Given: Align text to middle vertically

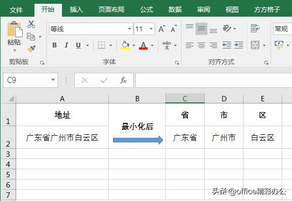Looking at the screenshot, I should 201,29.
